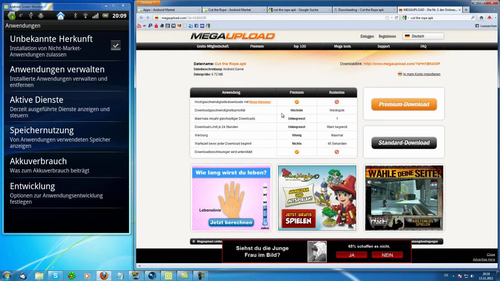Open Speichernutzung on Android screen
This screenshot has width=500, height=281.
pos(66,137)
